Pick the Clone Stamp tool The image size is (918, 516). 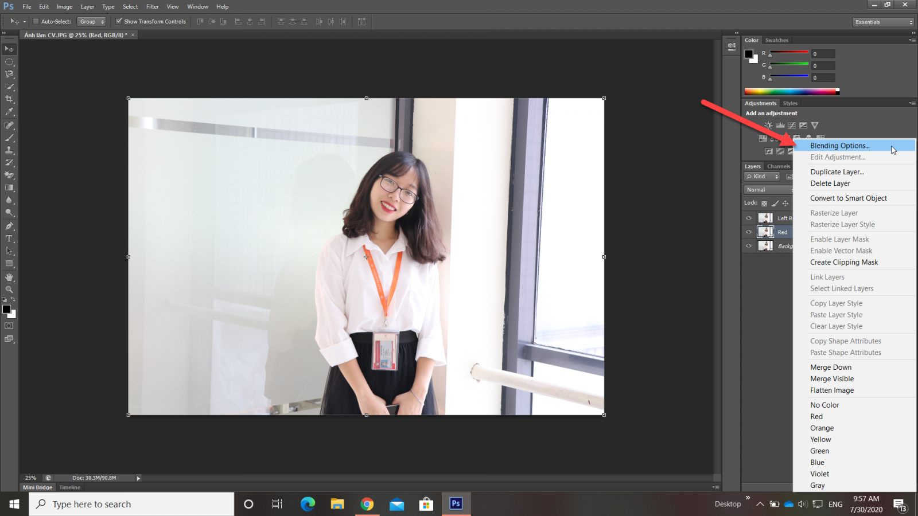point(9,150)
